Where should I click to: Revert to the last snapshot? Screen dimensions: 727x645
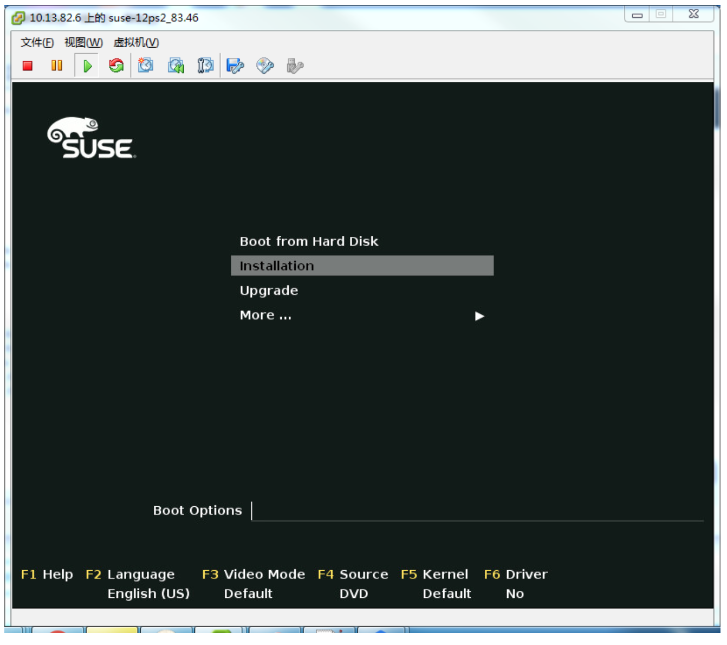pyautogui.click(x=176, y=66)
